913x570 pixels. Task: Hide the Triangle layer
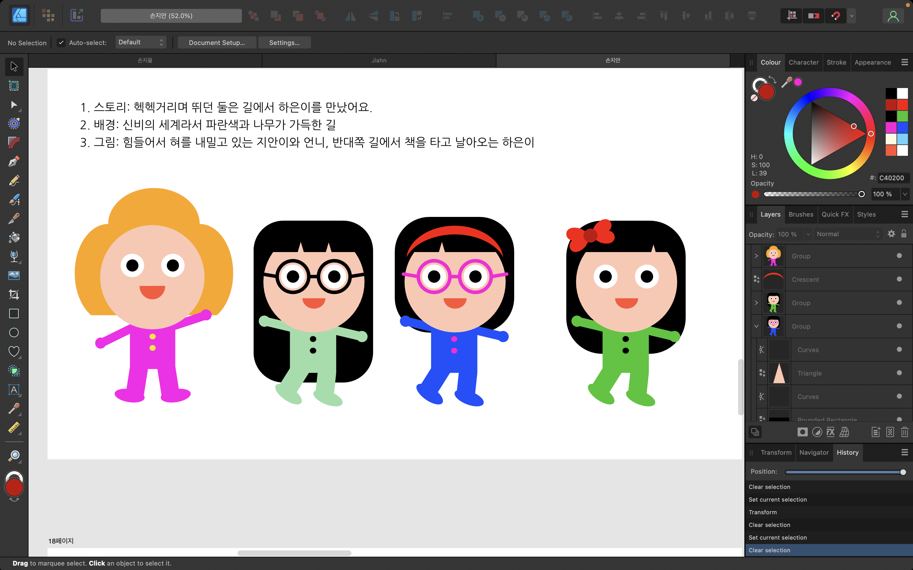click(899, 372)
